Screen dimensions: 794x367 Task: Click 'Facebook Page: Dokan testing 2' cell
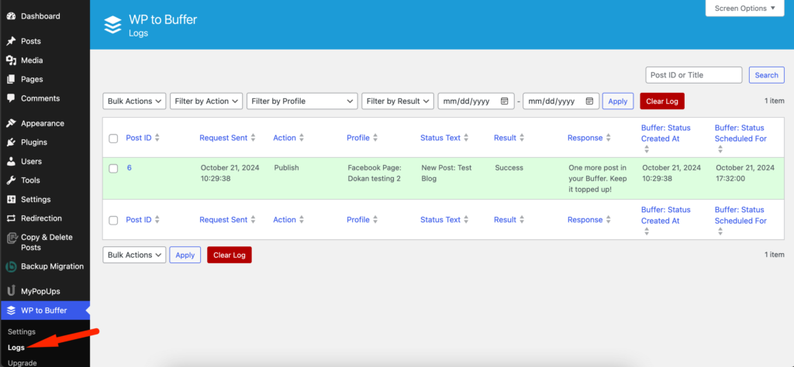[x=375, y=173]
